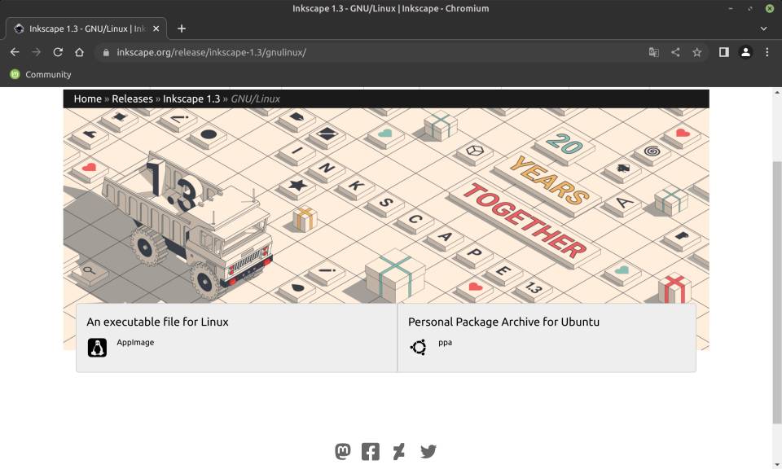Screen dimensions: 782x469
Task: Click the GNU/Linux breadcrumb text
Action: coord(255,99)
